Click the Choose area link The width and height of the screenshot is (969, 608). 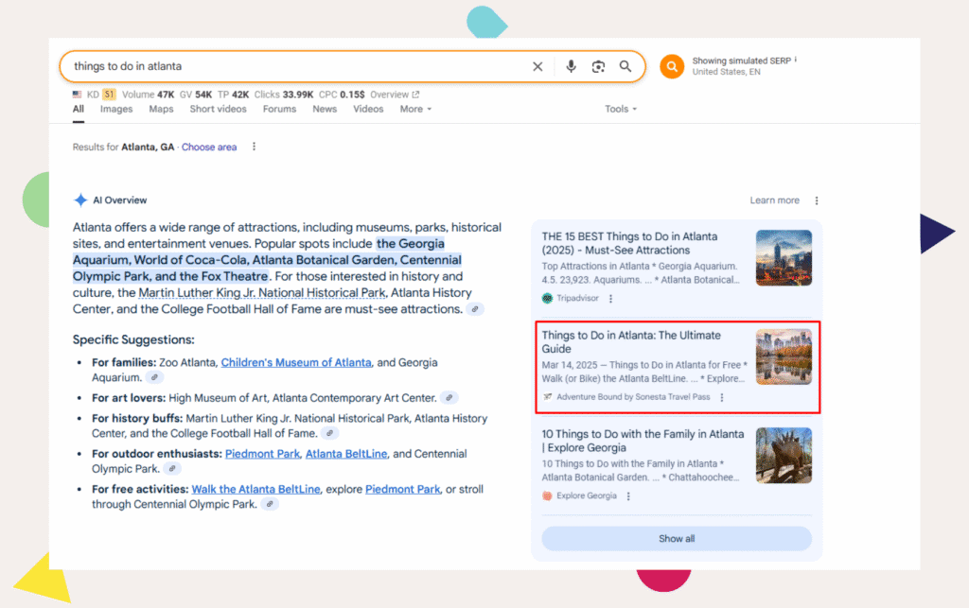(209, 147)
